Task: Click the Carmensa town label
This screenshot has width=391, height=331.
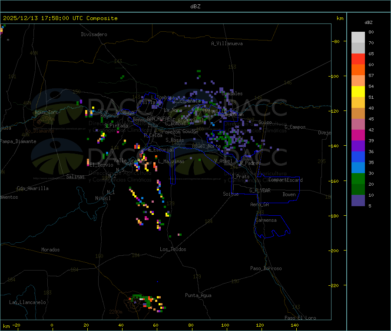Action: coord(266,220)
